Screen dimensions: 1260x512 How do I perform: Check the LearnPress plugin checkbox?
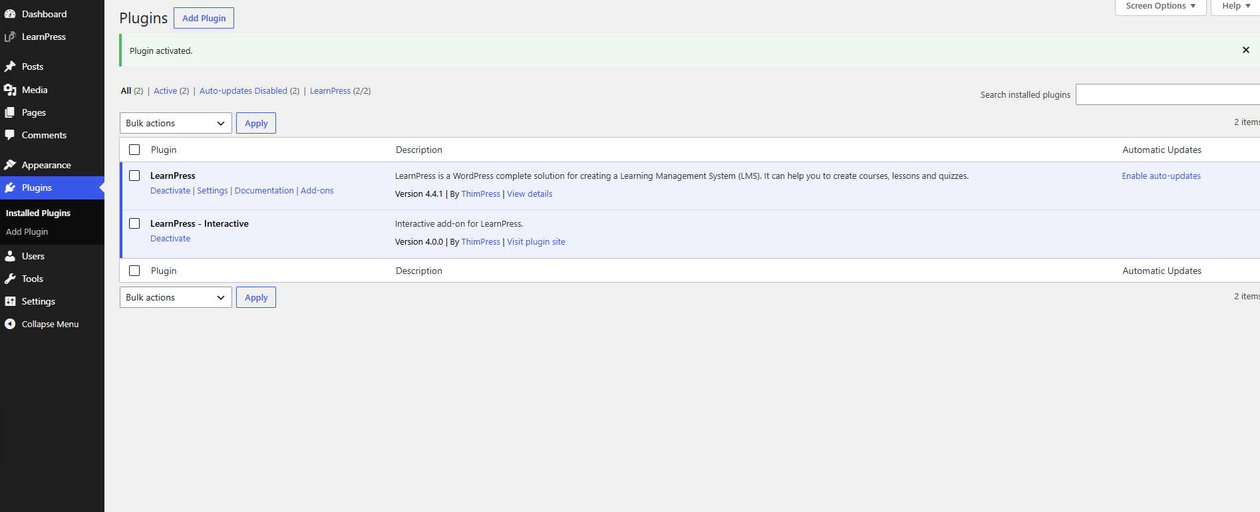coord(134,176)
